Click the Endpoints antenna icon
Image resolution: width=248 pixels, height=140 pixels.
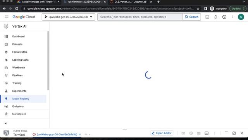pyautogui.click(x=6, y=107)
